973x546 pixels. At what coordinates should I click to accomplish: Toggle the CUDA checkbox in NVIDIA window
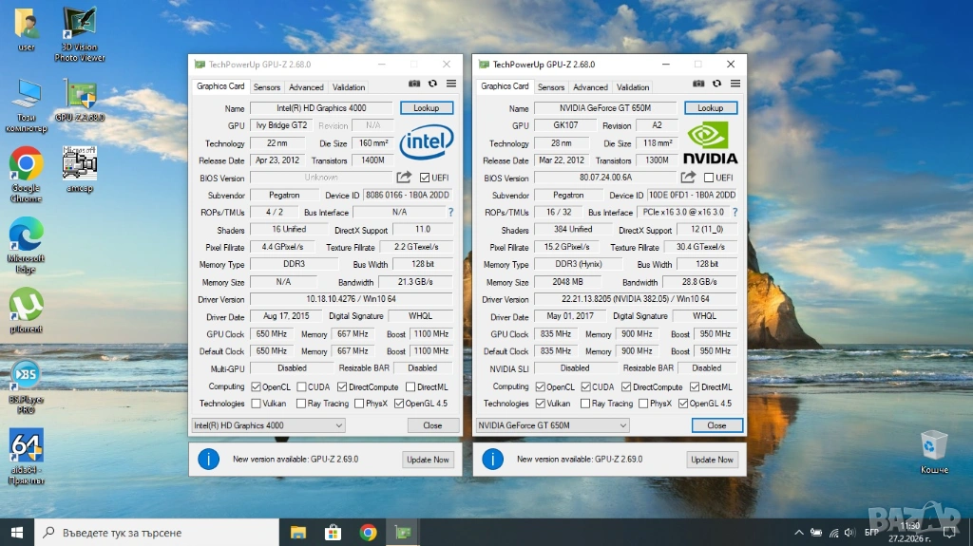click(585, 387)
